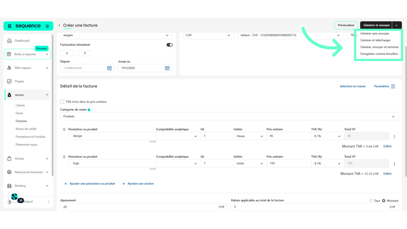407x229 pixels.
Task: Click Ajouter une section link
Action: [x=138, y=183]
